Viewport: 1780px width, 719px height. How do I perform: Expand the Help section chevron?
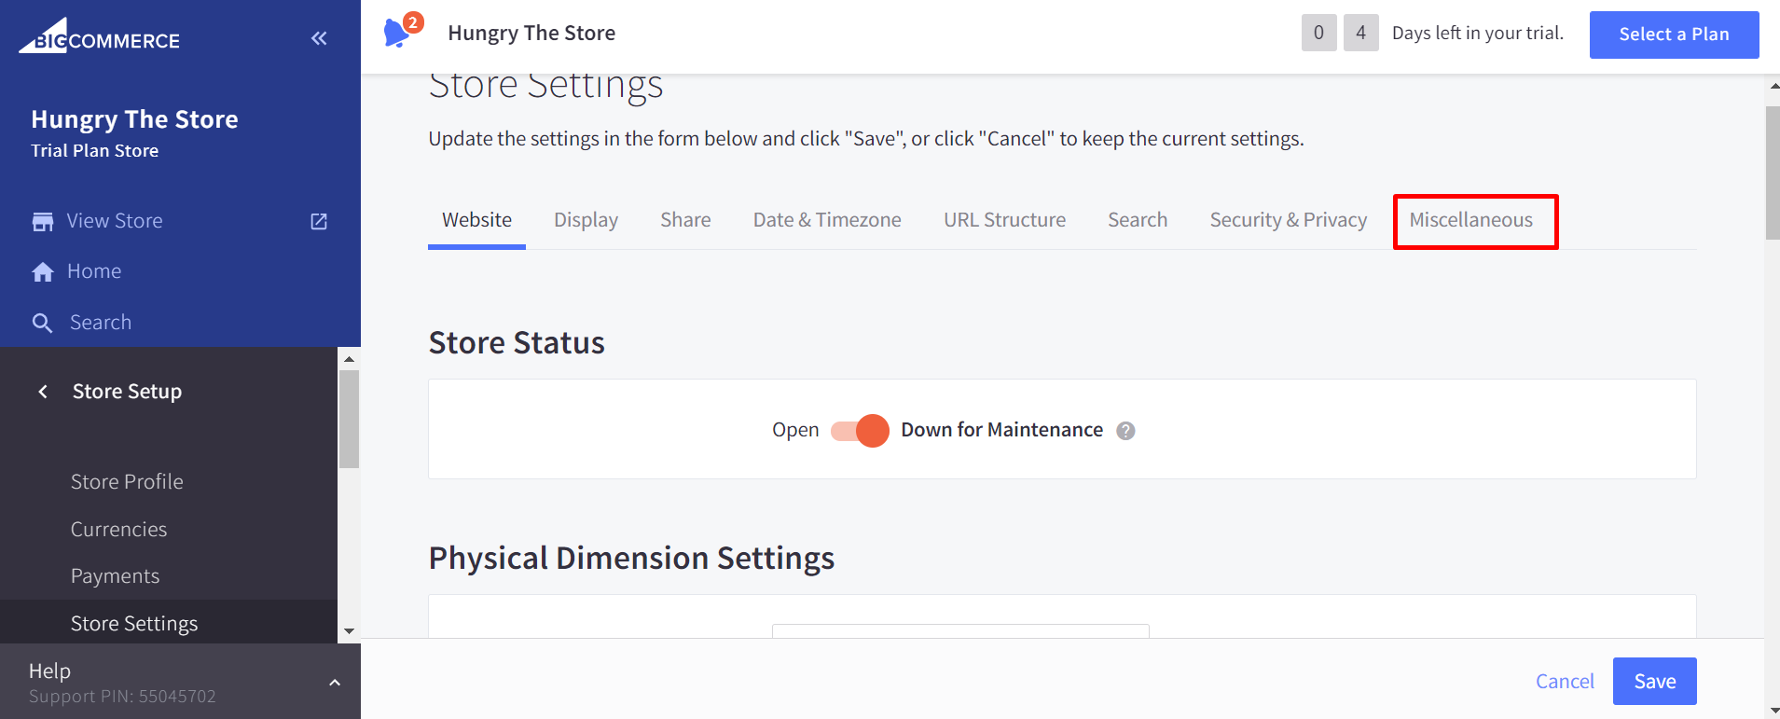[335, 683]
